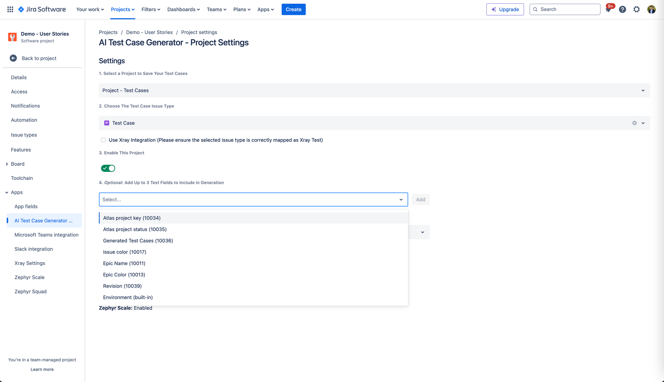The width and height of the screenshot is (664, 382).
Task: Toggle the Enable This Project switch
Action: 108,168
